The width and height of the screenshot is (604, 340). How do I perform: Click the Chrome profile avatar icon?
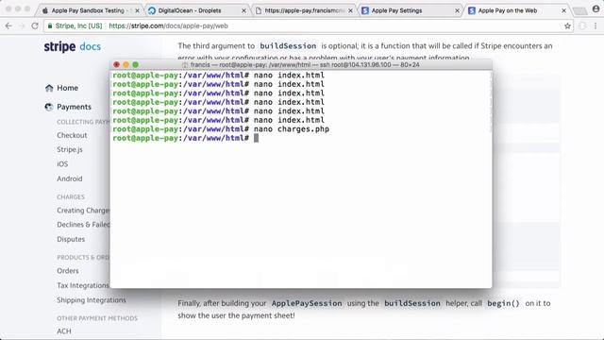point(596,8)
